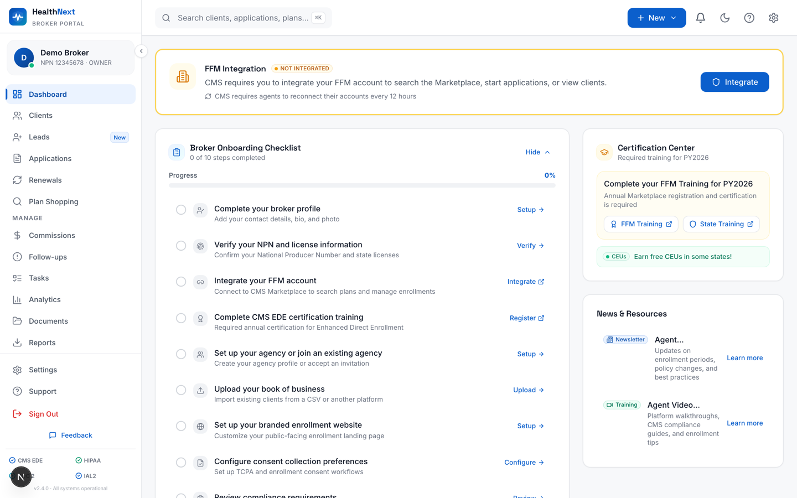Open Documents in the sidebar

(71, 321)
